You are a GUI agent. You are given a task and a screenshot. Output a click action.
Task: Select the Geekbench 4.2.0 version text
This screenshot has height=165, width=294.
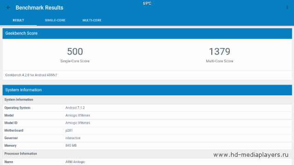point(31,75)
